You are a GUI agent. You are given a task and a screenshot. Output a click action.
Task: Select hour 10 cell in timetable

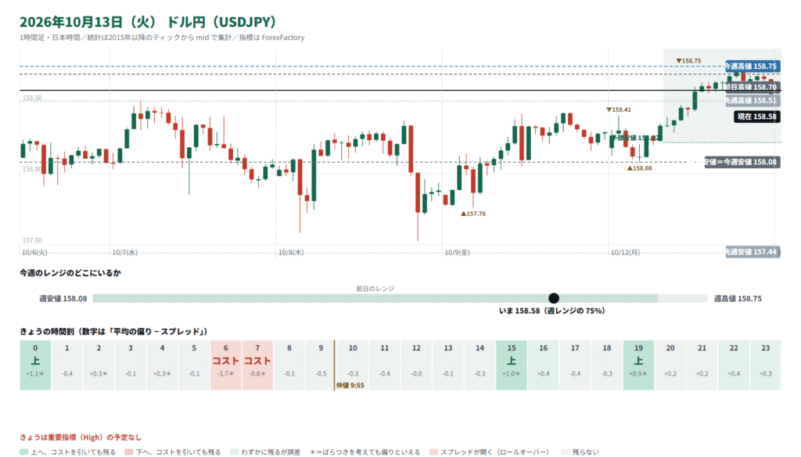[x=353, y=365]
